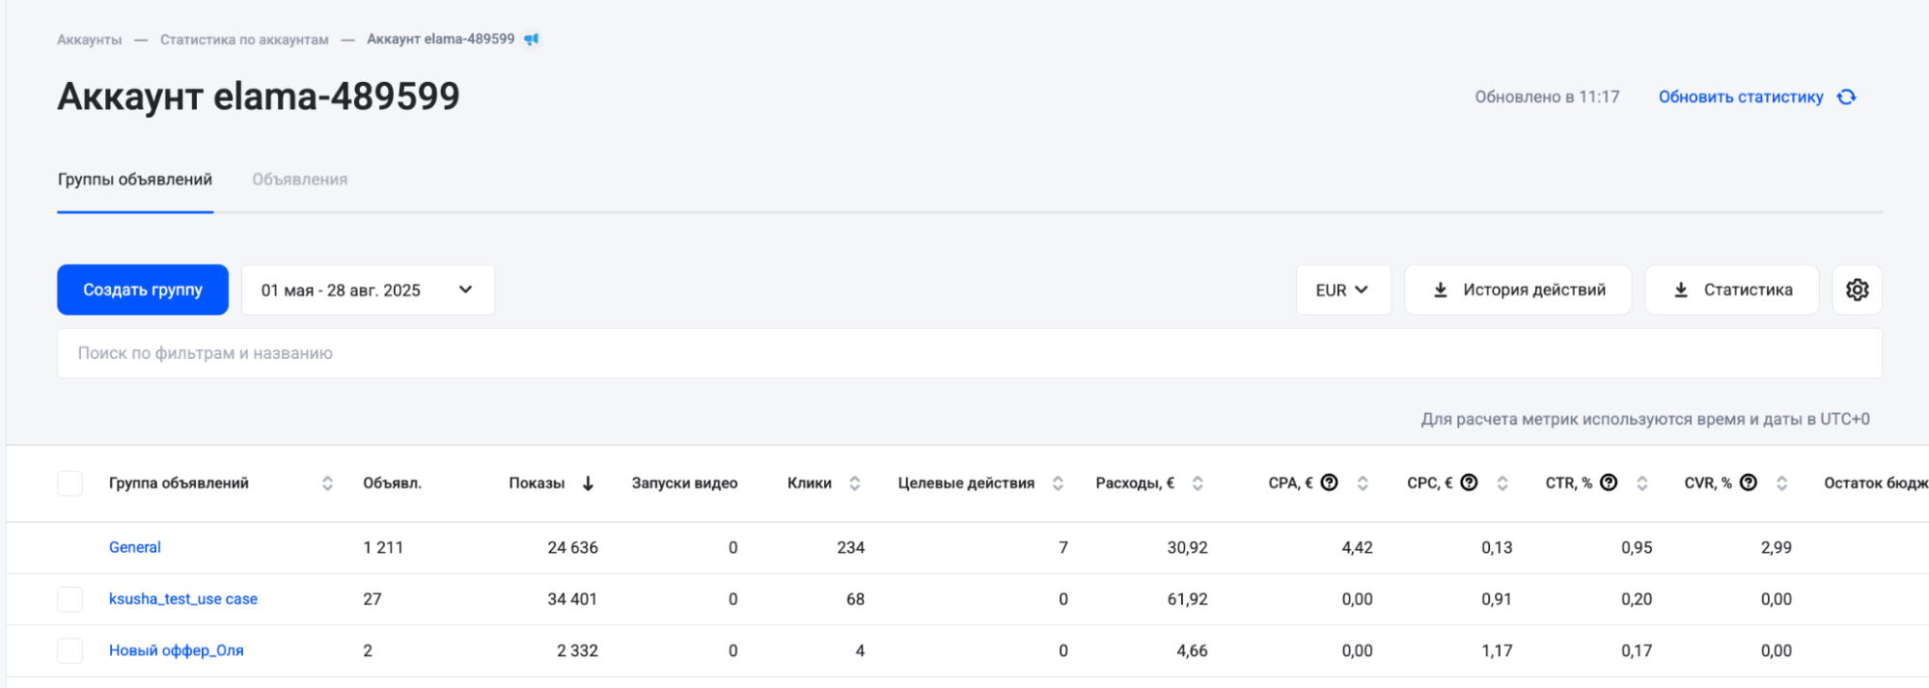Expand the EUR currency dropdown
1929x688 pixels.
[1342, 289]
